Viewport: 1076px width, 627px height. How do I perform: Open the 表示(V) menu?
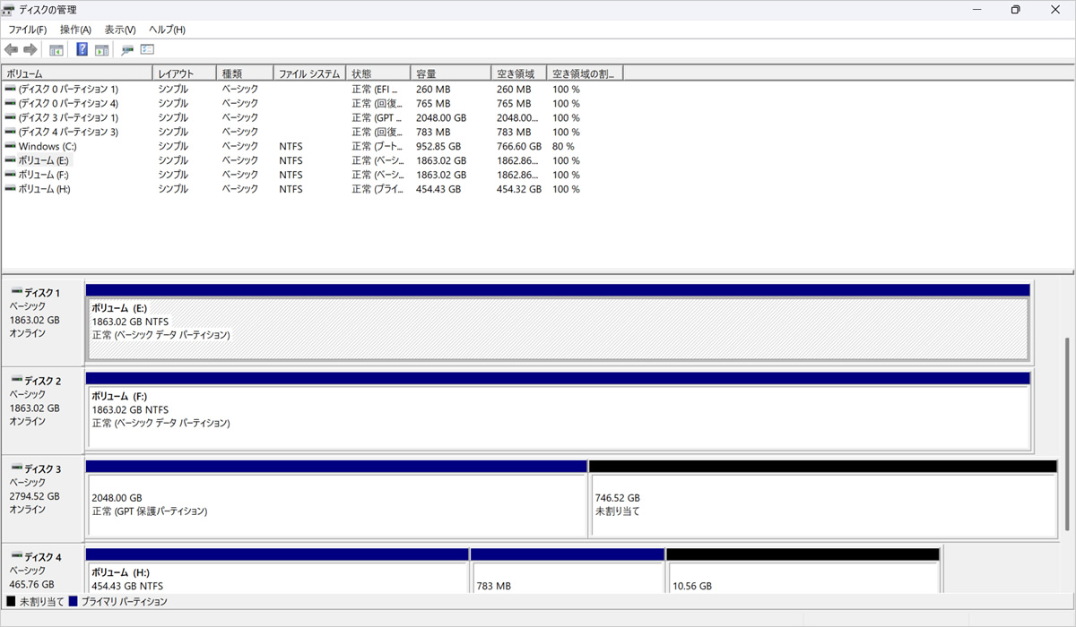click(x=120, y=30)
